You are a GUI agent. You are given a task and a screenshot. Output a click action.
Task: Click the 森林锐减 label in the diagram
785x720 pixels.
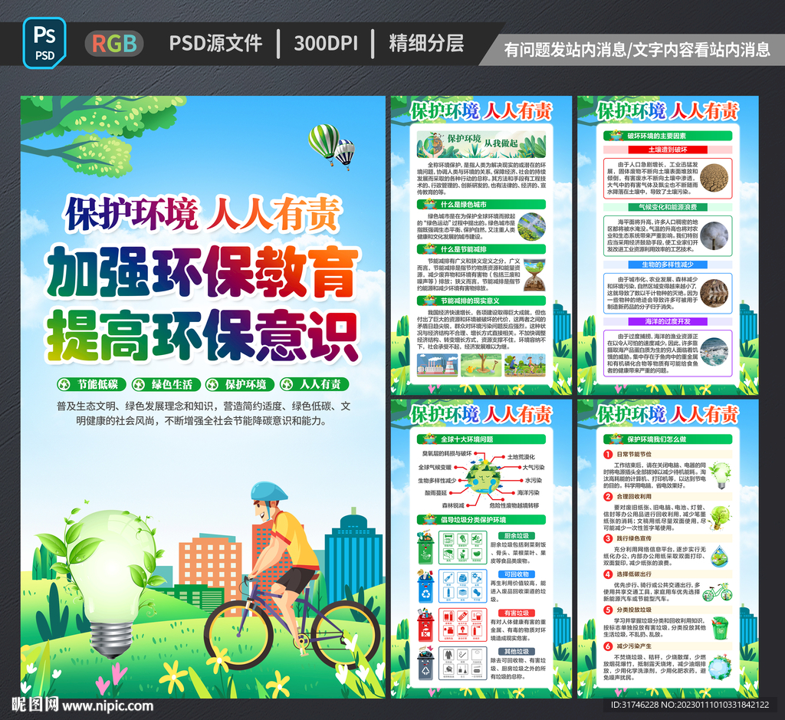pyautogui.click(x=452, y=505)
